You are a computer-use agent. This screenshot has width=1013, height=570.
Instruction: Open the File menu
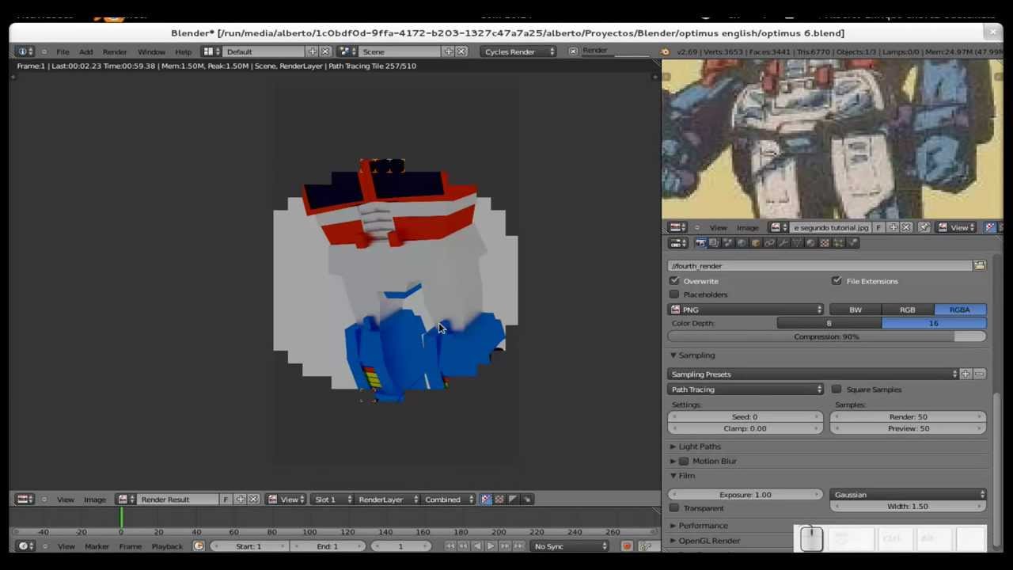tap(63, 51)
